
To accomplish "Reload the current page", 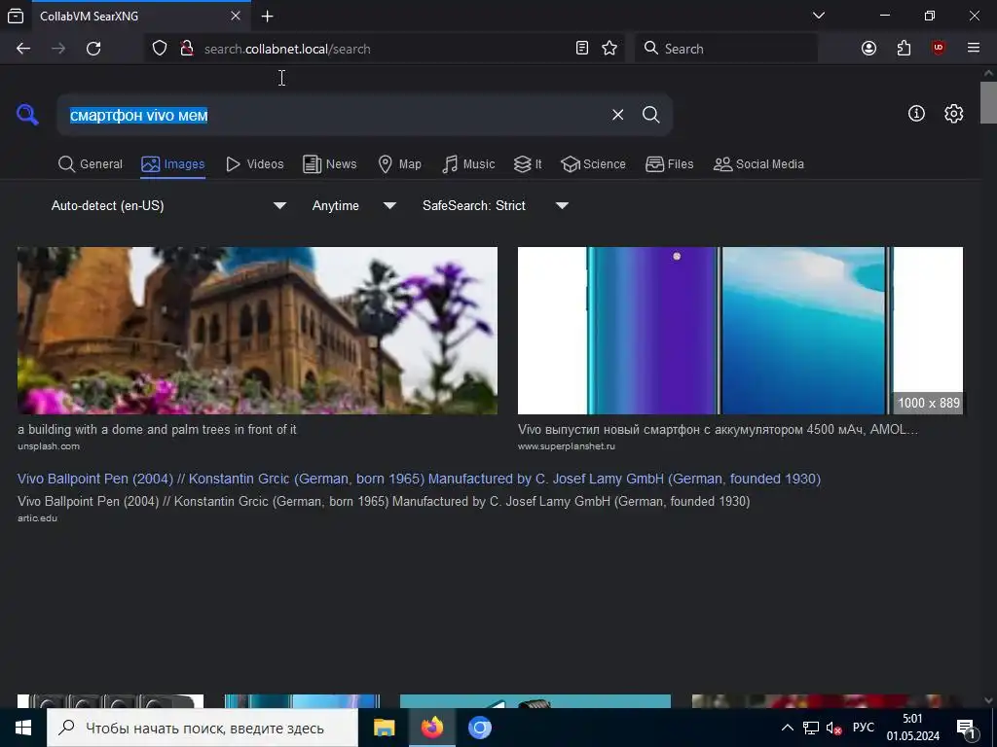I will pos(93,49).
